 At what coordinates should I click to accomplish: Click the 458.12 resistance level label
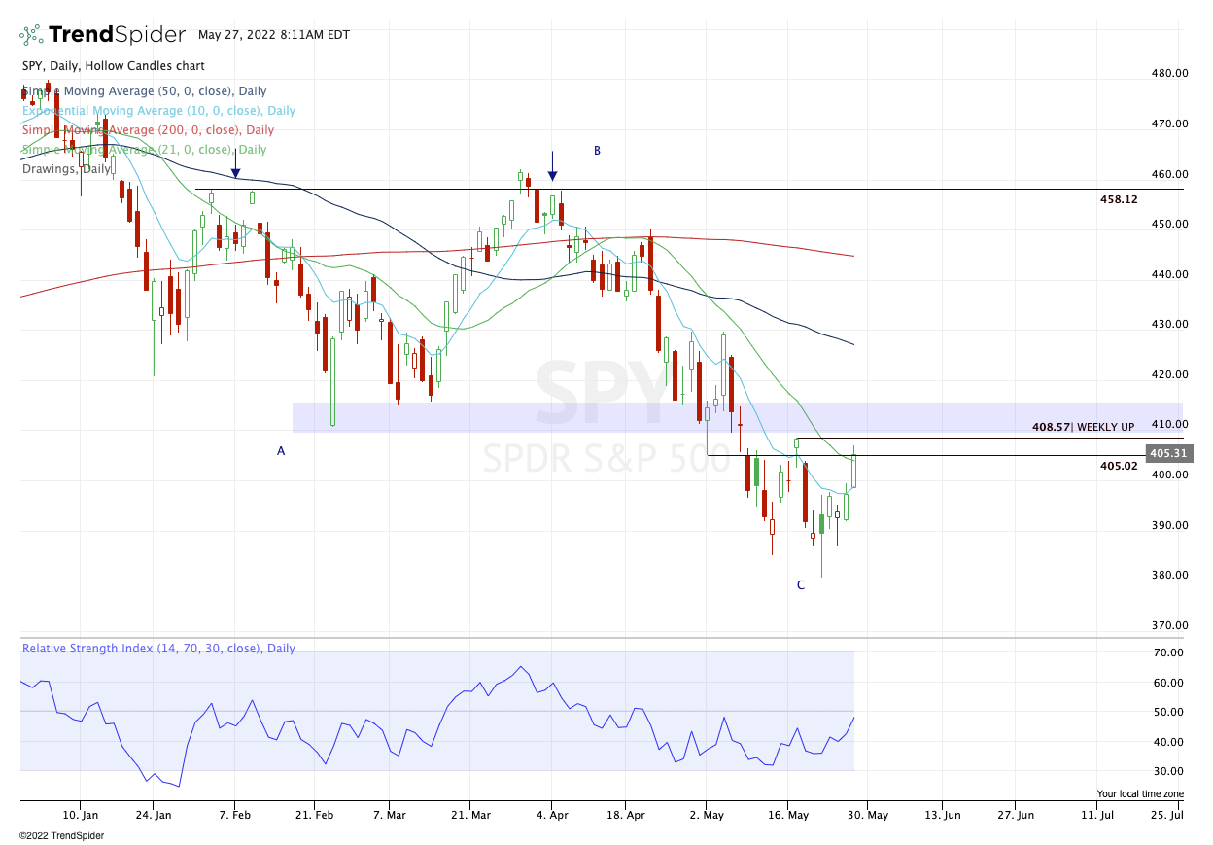(1119, 199)
